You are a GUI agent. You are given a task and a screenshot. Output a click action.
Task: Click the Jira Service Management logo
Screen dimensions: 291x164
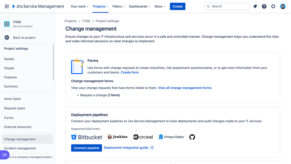[x=38, y=6]
